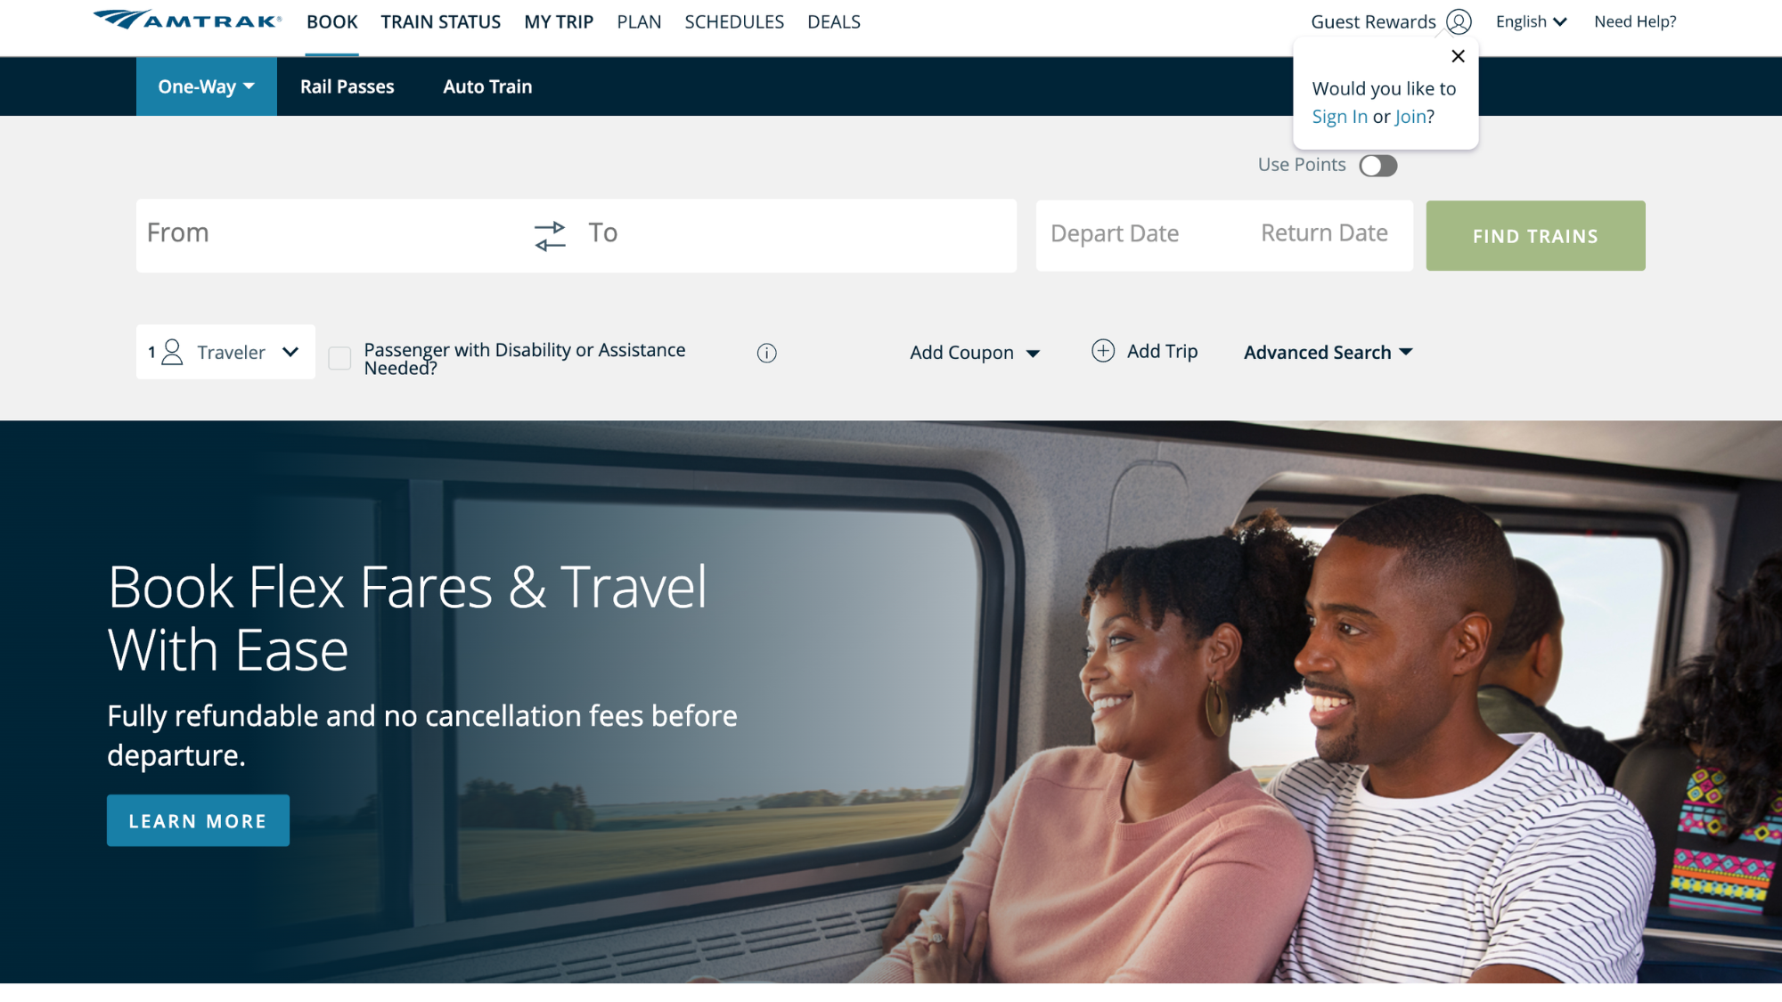Open the Train Status menu

click(440, 21)
